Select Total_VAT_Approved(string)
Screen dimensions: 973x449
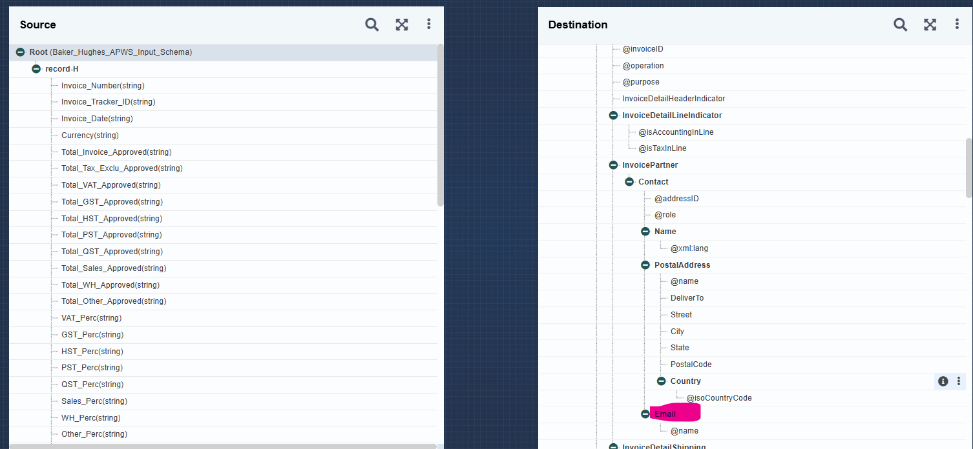click(111, 185)
